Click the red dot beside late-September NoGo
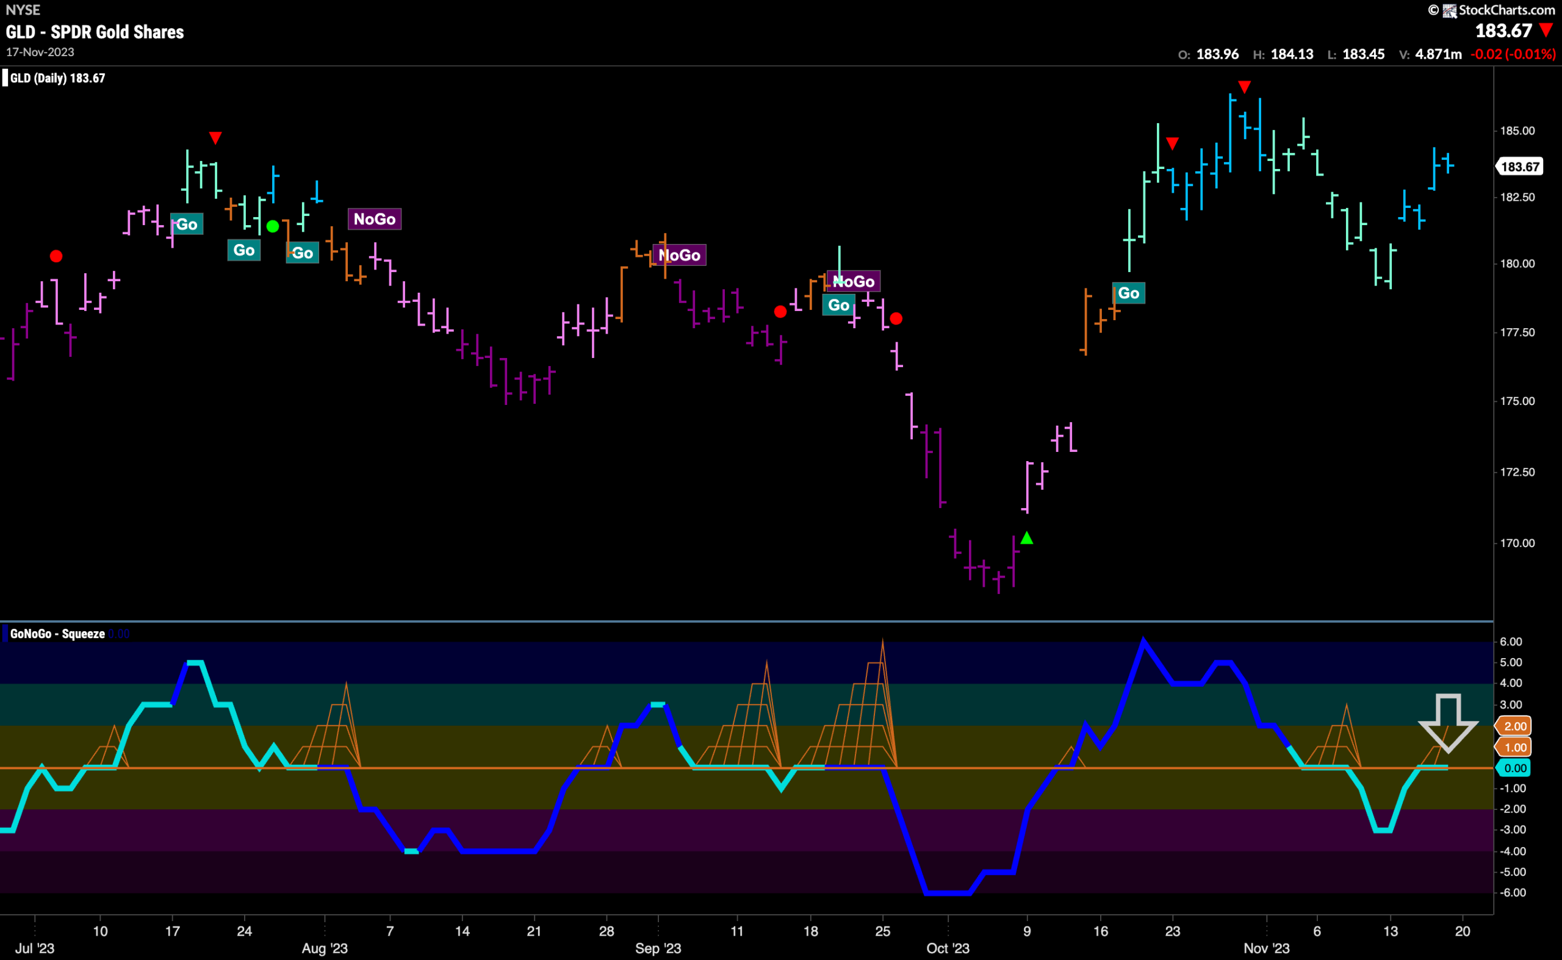 [896, 318]
